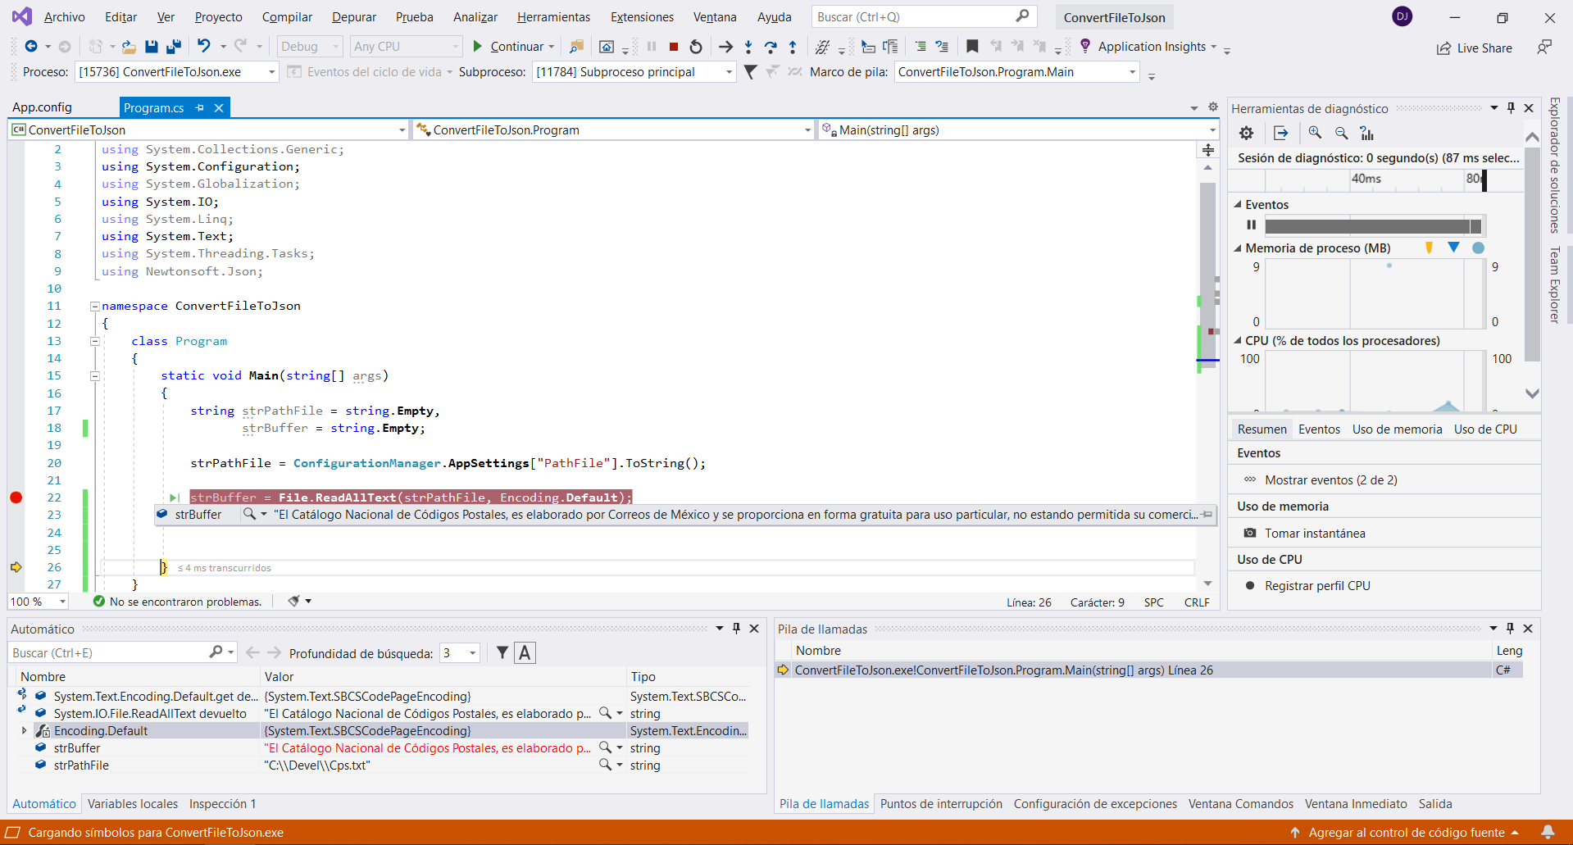Click the Save All toolbar icon
Image resolution: width=1573 pixels, height=845 pixels.
(173, 47)
